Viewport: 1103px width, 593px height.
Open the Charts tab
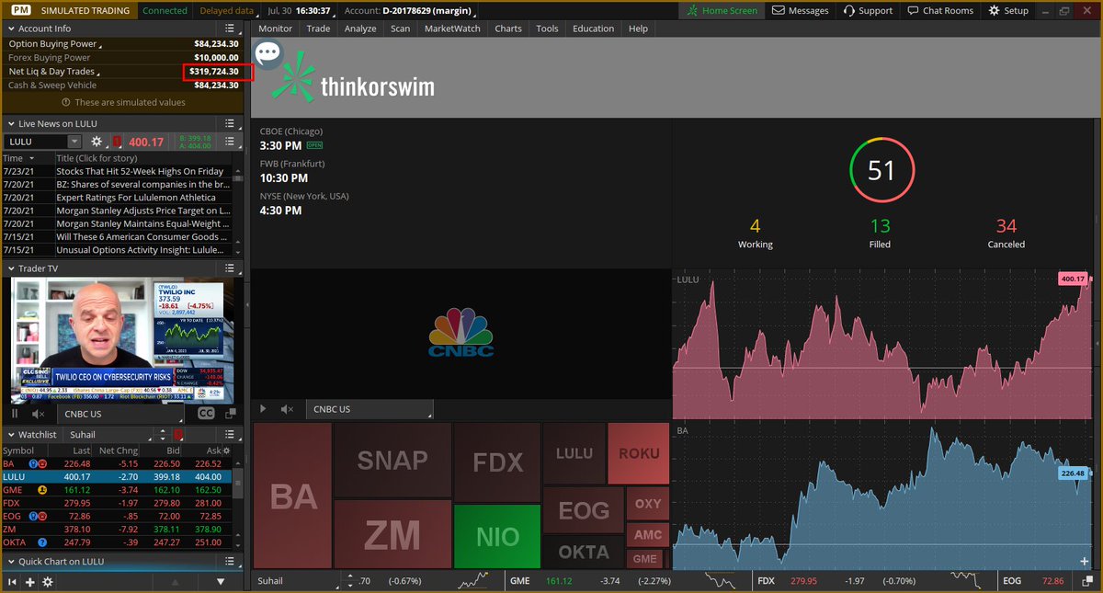click(508, 29)
